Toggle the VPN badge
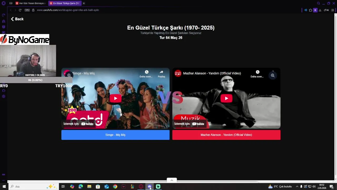Image resolution: width=337 pixels, height=190 pixels. 27,10
